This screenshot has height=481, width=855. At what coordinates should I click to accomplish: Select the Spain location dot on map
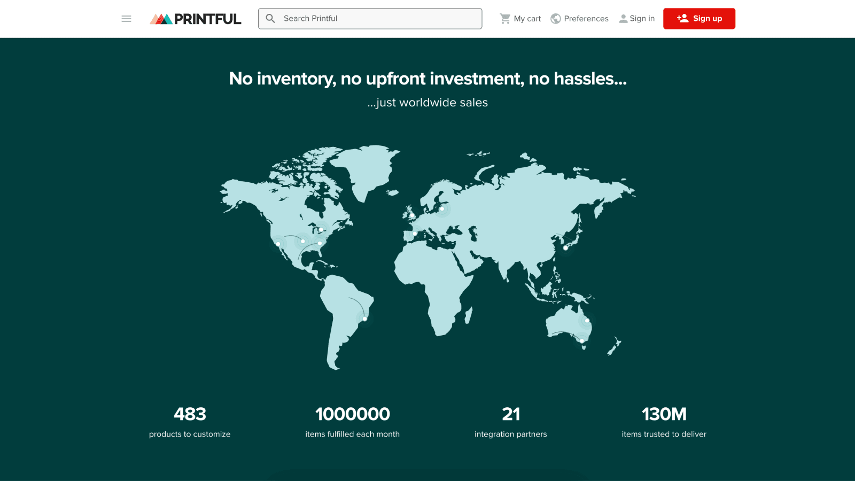coord(415,234)
